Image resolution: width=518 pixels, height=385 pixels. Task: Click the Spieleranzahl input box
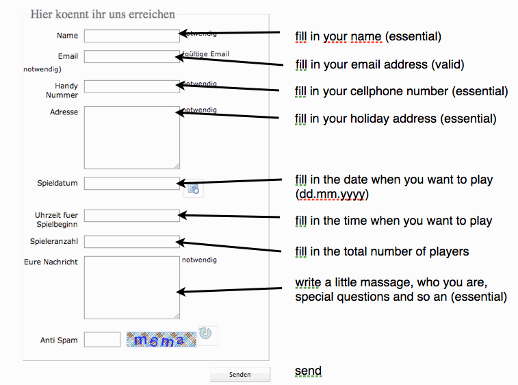pyautogui.click(x=132, y=242)
